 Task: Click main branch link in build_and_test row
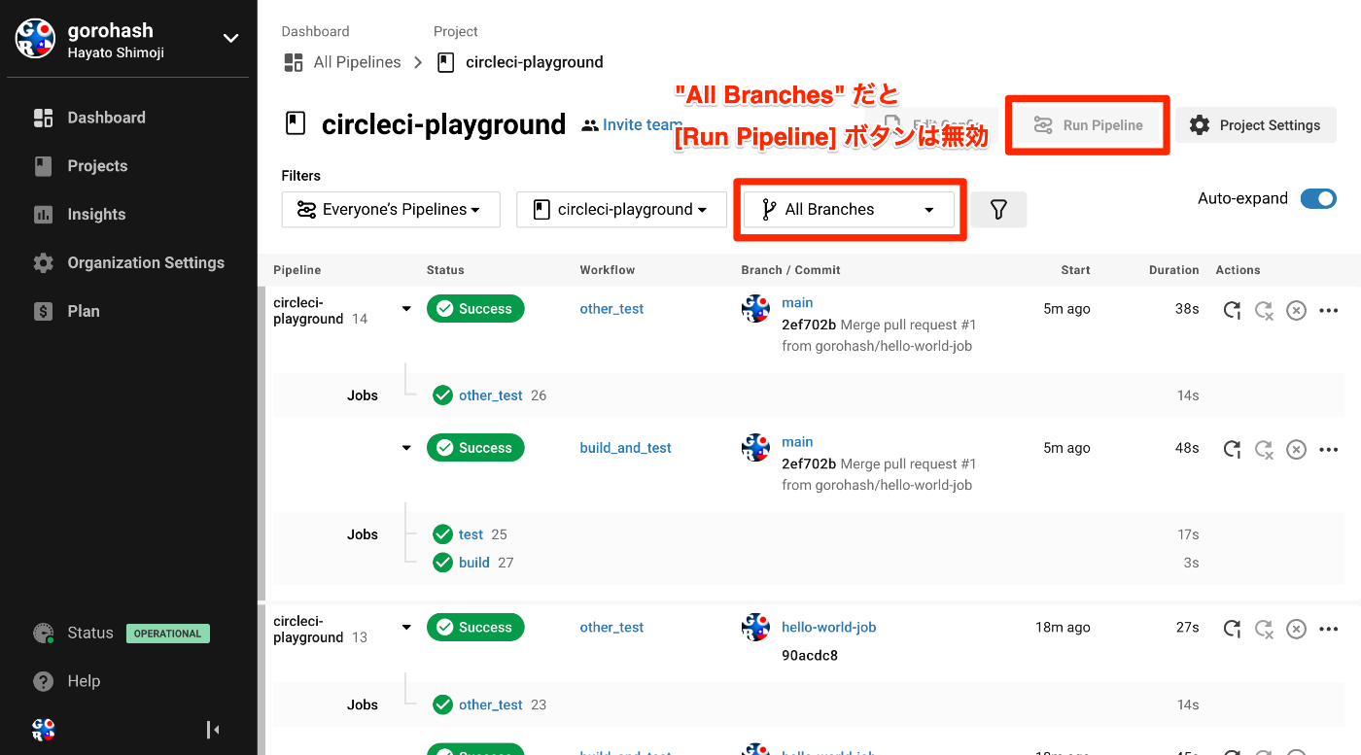point(797,442)
